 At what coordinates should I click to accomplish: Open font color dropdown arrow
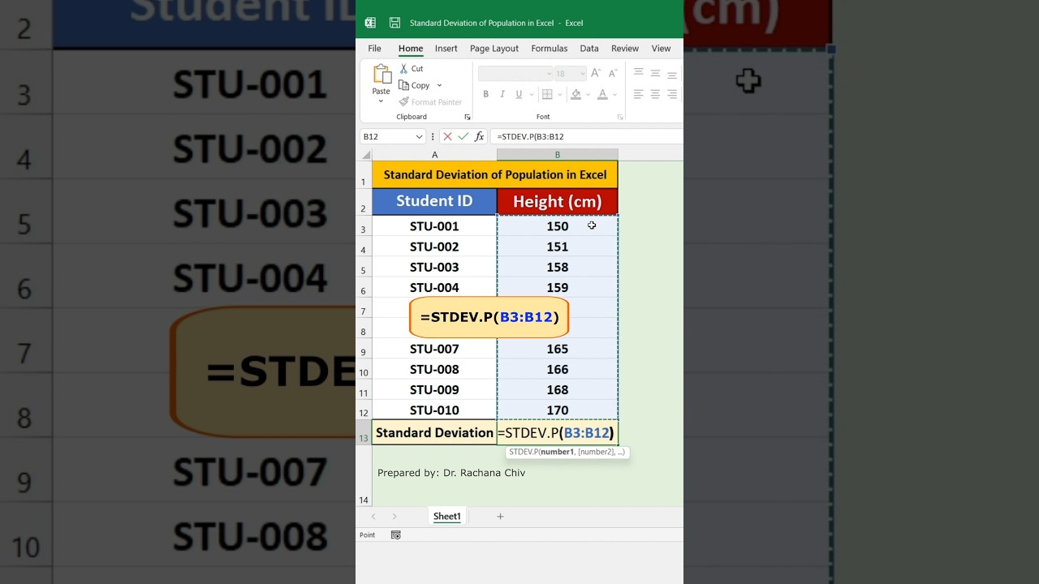614,94
